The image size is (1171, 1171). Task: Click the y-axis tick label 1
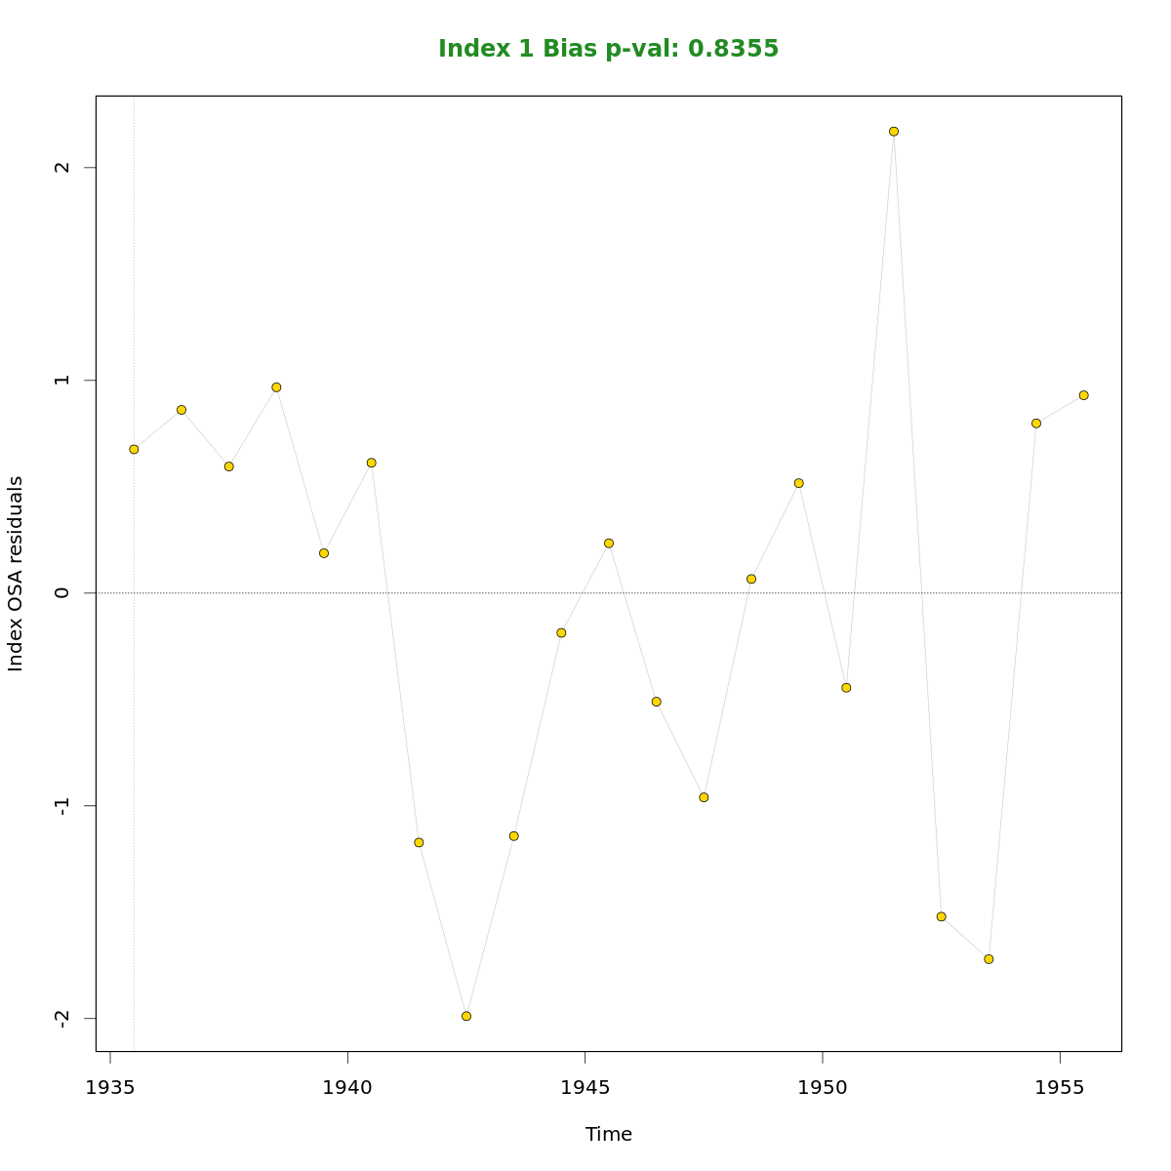pyautogui.click(x=63, y=380)
